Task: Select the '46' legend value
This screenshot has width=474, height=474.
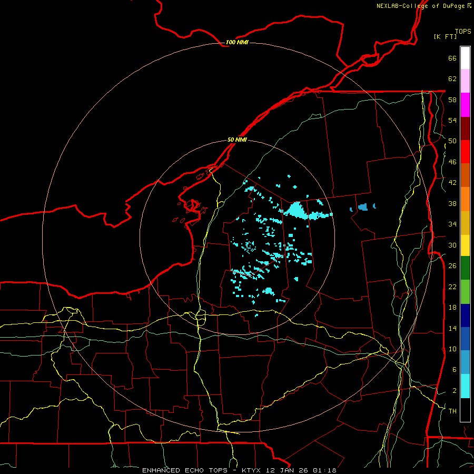Action: pos(452,162)
